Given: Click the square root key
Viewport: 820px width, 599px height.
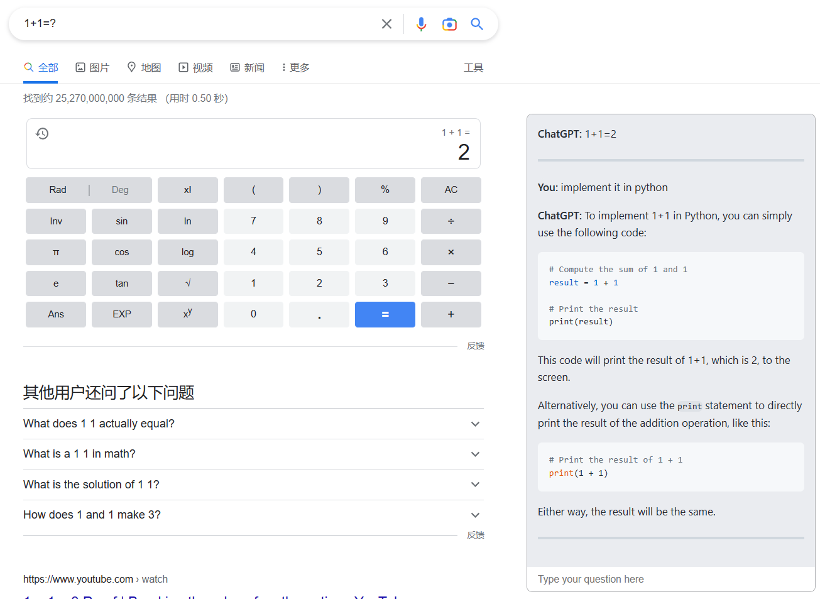Looking at the screenshot, I should (x=188, y=283).
